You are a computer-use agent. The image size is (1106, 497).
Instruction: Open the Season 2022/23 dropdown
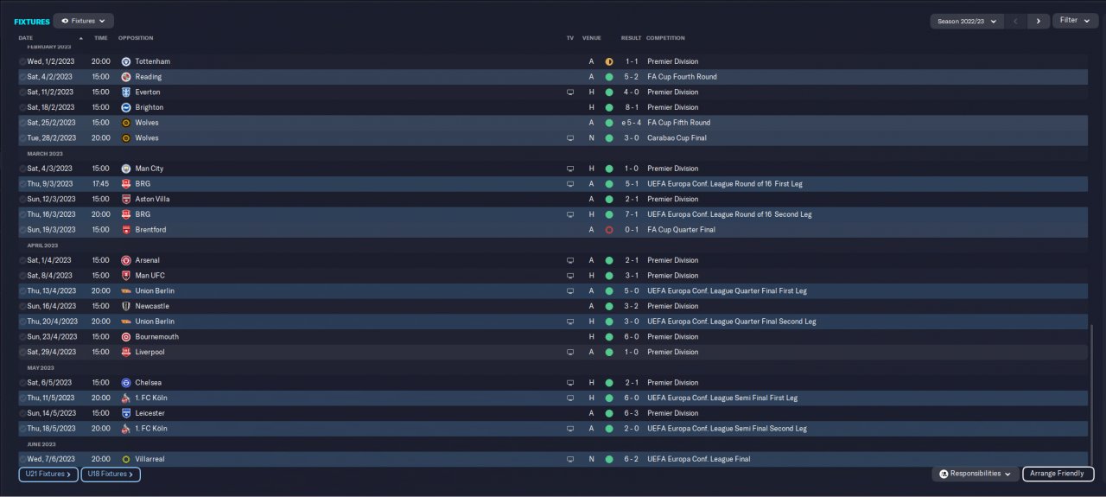click(966, 21)
